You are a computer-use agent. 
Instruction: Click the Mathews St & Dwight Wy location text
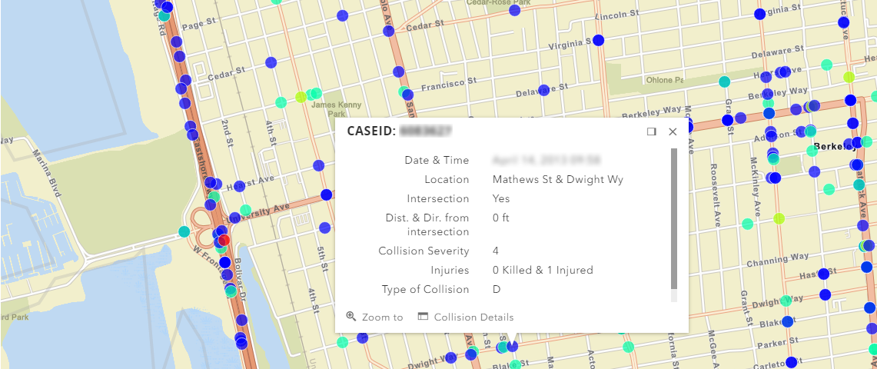point(557,179)
